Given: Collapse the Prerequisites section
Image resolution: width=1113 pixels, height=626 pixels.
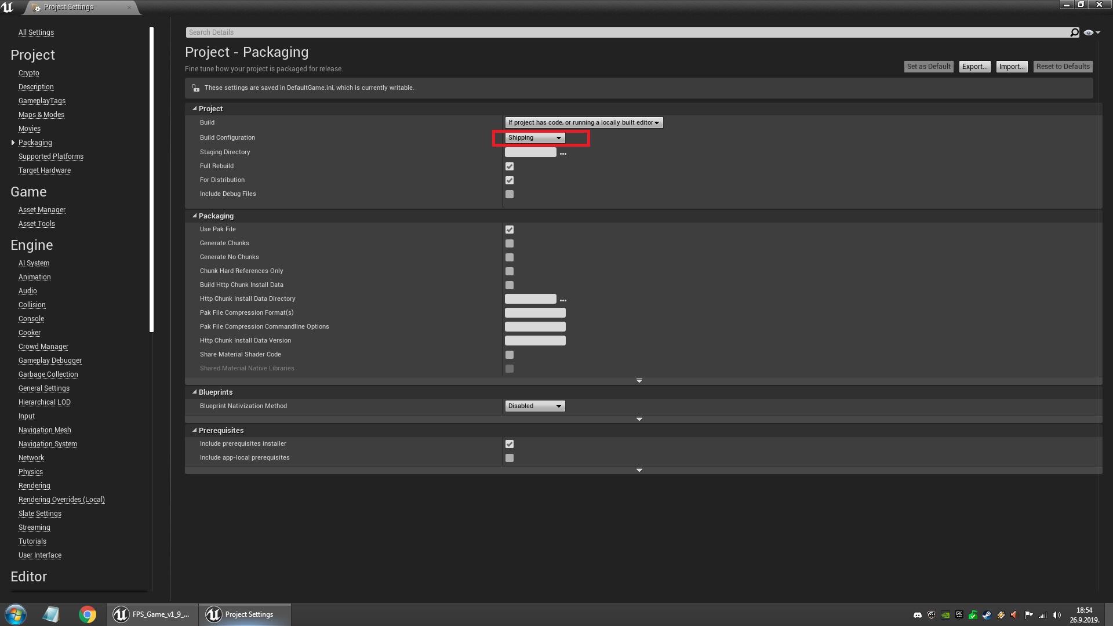Looking at the screenshot, I should coord(195,431).
